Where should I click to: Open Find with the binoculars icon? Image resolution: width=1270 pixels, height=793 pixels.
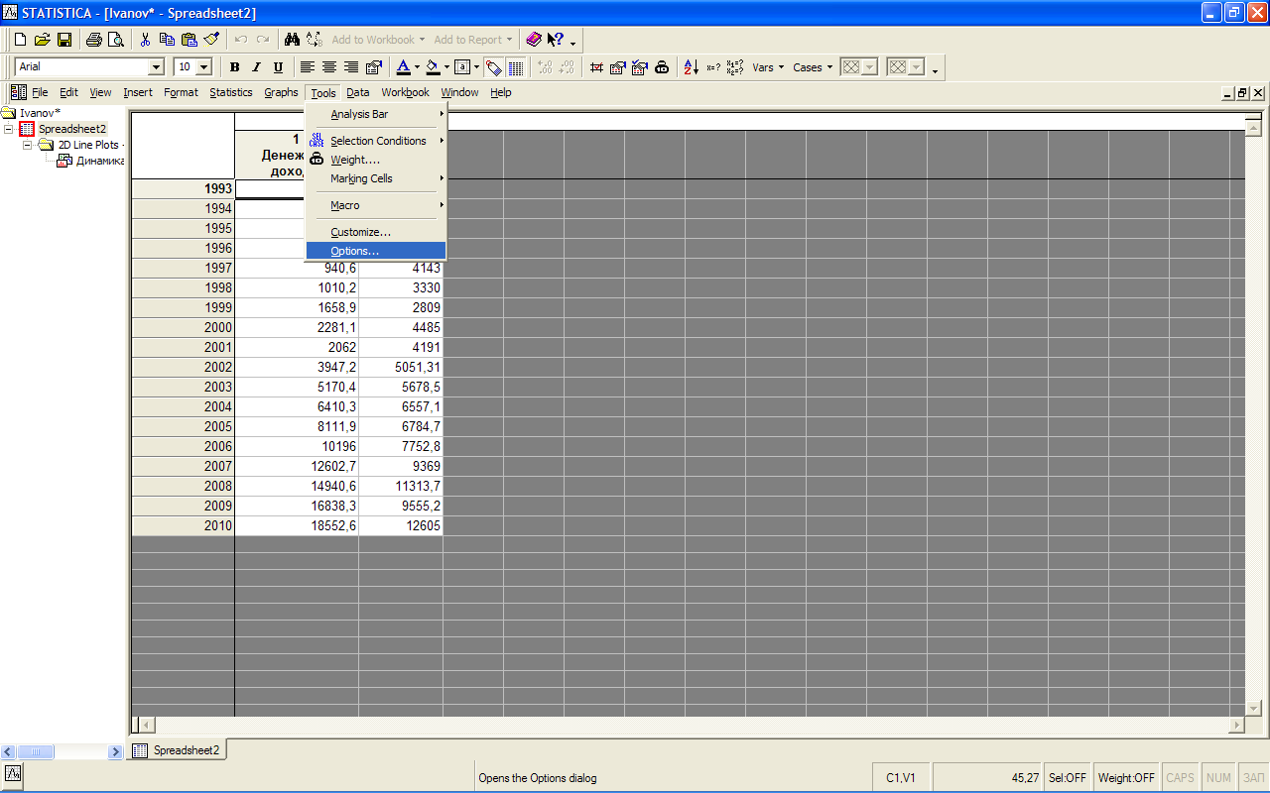pyautogui.click(x=292, y=40)
